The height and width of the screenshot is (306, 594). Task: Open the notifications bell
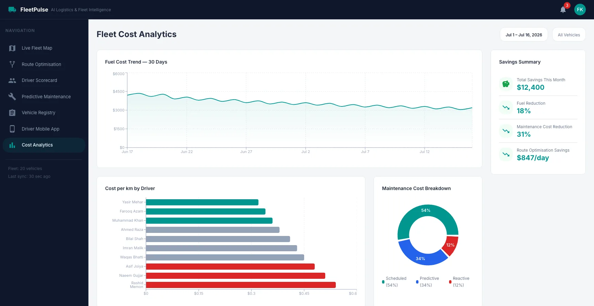point(563,10)
